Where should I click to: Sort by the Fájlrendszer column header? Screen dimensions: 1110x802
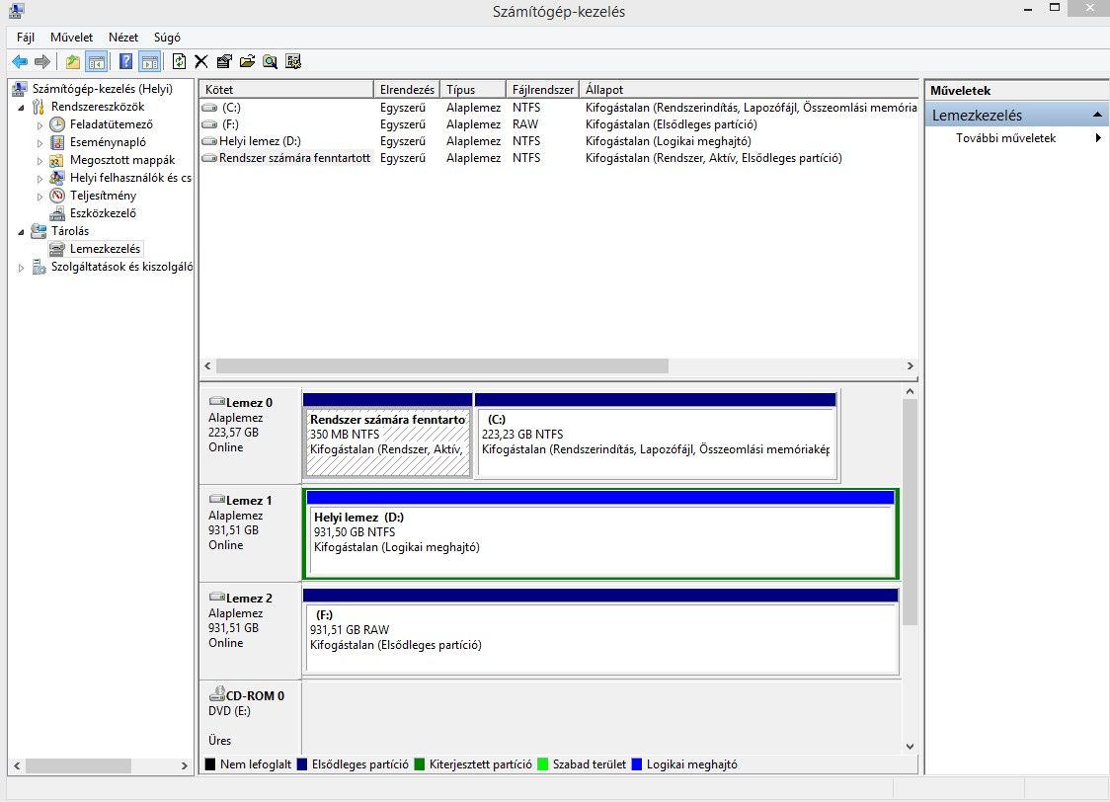tap(543, 90)
